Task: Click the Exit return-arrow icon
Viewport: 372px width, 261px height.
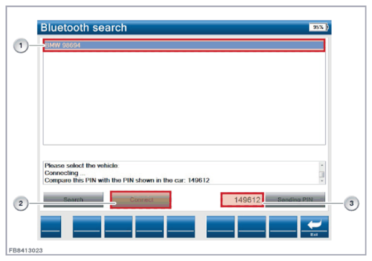Action: tap(314, 226)
